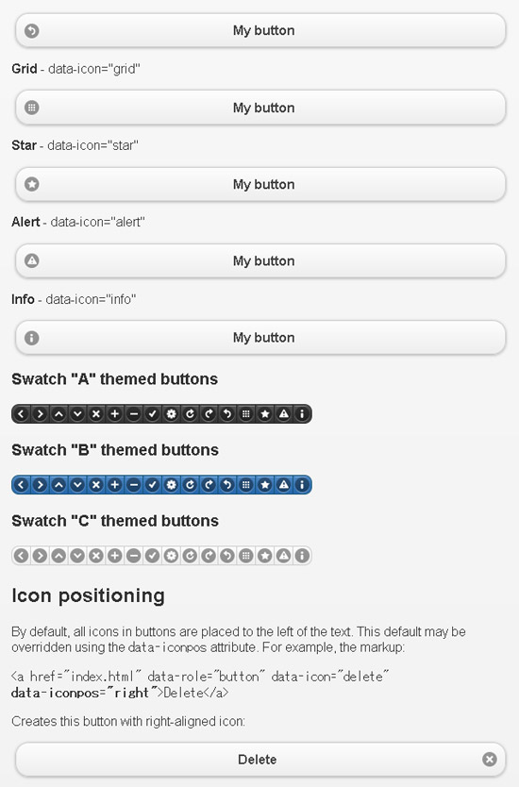This screenshot has width=519, height=787.
Task: Click the gear icon in Swatch A row
Action: click(x=171, y=414)
